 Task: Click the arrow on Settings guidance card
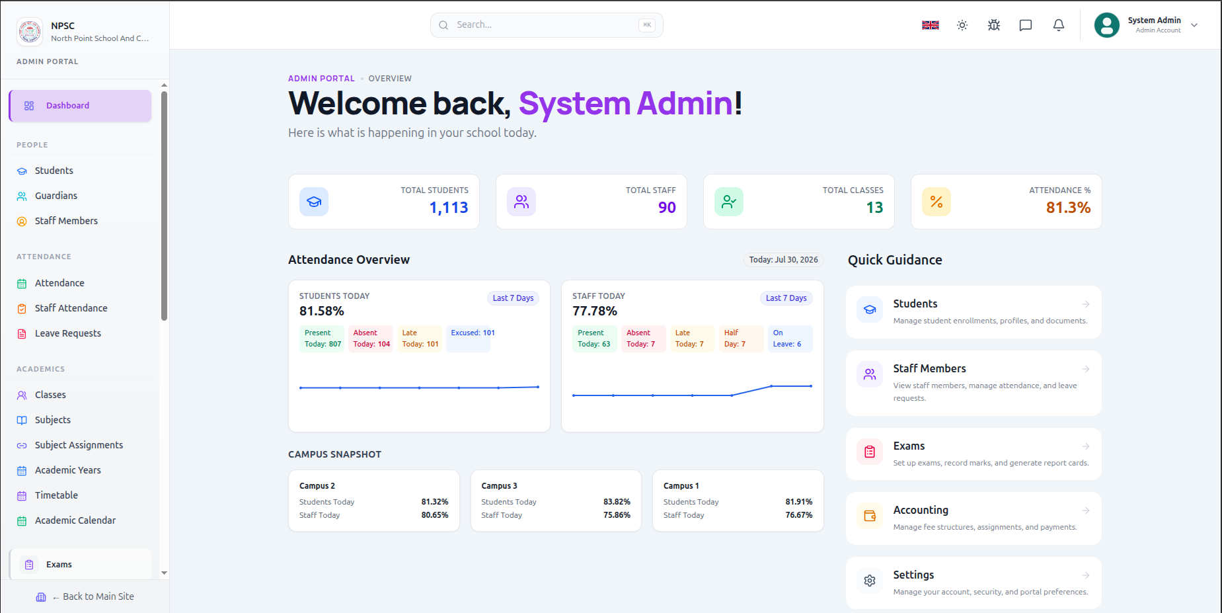1086,575
